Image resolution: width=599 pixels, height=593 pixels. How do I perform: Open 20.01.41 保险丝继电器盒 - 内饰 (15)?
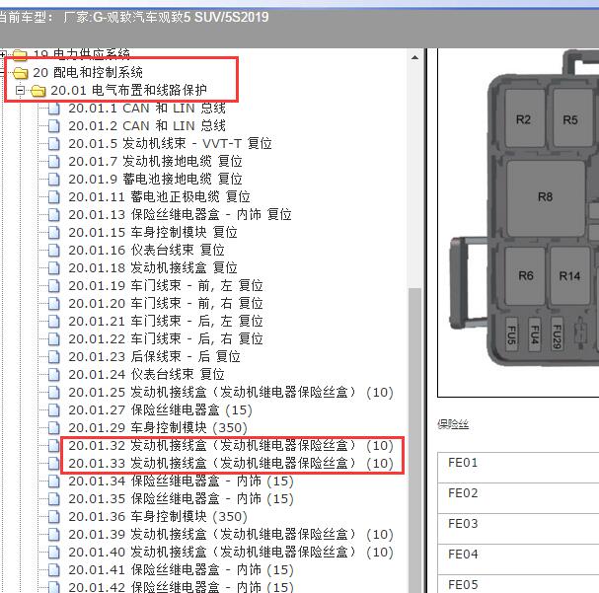[x=181, y=569]
